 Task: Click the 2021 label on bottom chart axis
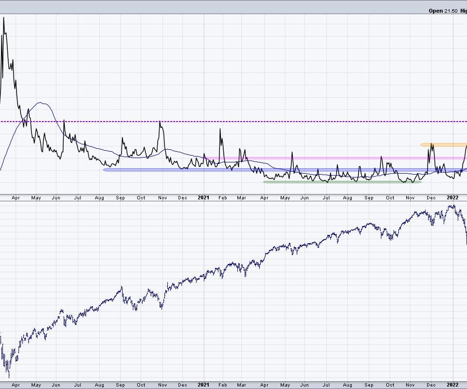pyautogui.click(x=203, y=385)
